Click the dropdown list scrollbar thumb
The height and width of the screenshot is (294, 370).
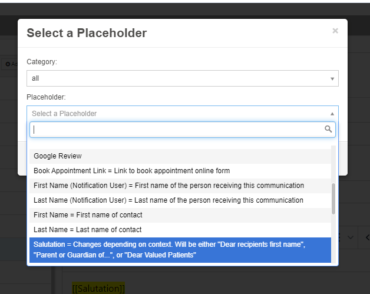point(333,199)
